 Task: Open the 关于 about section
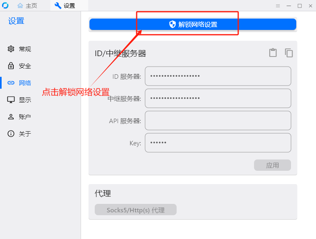click(19, 134)
